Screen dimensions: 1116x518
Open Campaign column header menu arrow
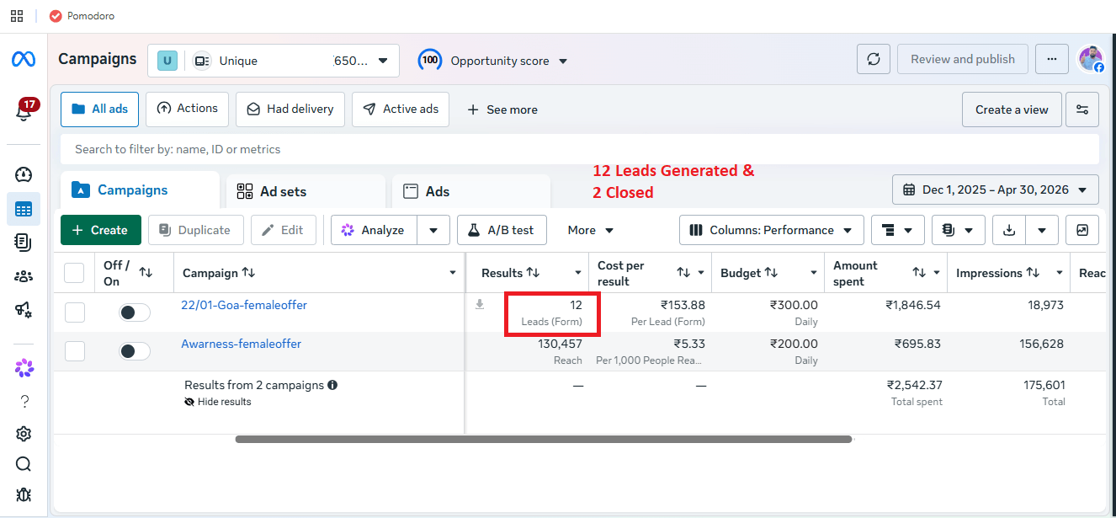point(453,273)
